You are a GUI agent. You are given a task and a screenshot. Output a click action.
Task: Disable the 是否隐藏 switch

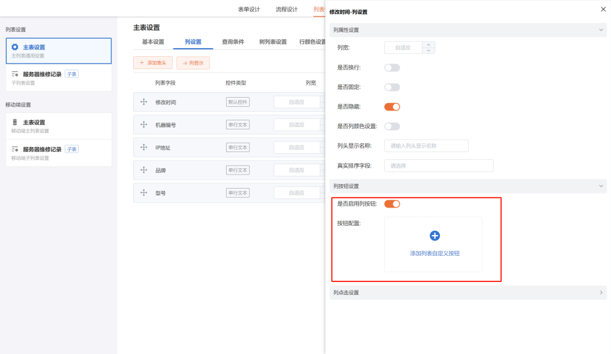pyautogui.click(x=392, y=107)
